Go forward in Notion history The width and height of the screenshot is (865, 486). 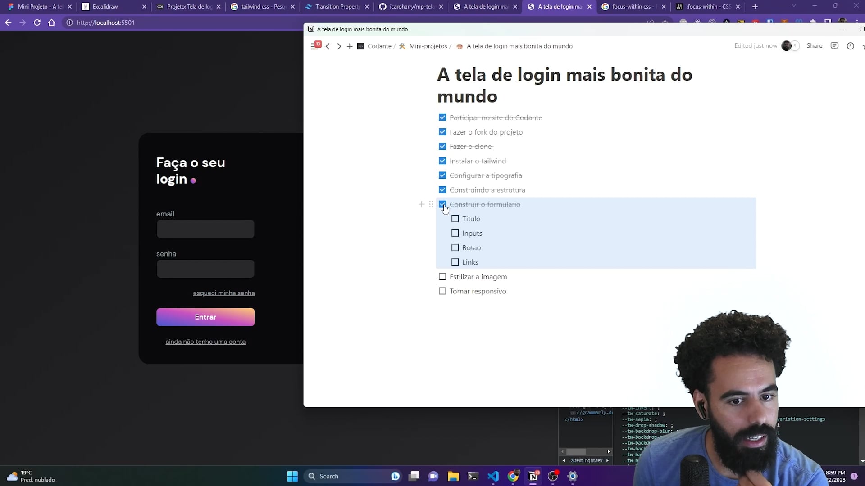coord(339,46)
